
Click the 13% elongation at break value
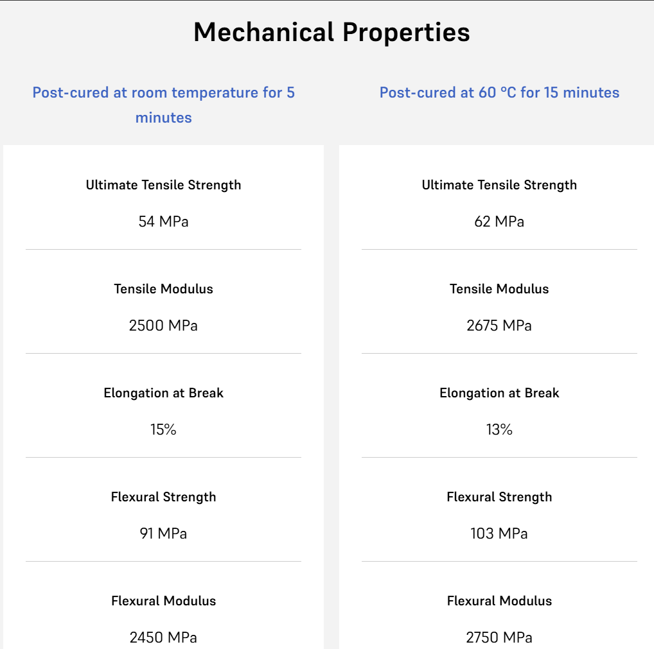(499, 429)
